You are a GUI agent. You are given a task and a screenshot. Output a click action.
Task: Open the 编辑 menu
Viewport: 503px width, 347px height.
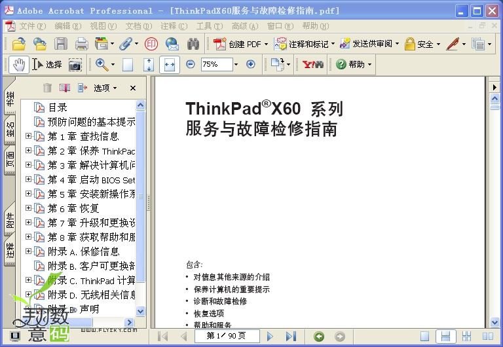[68, 26]
